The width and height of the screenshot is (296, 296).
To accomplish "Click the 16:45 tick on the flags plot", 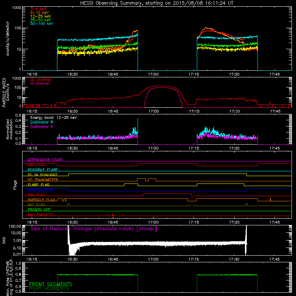I will pyautogui.click(x=113, y=222).
